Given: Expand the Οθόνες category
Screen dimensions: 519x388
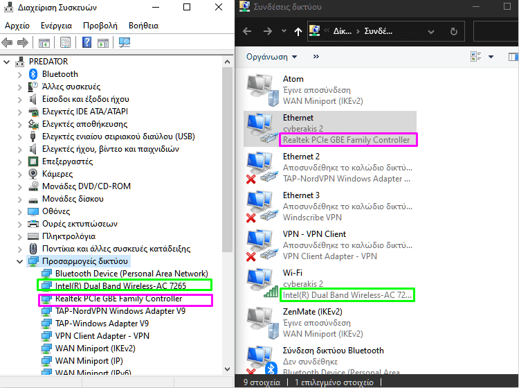Looking at the screenshot, I should point(19,211).
